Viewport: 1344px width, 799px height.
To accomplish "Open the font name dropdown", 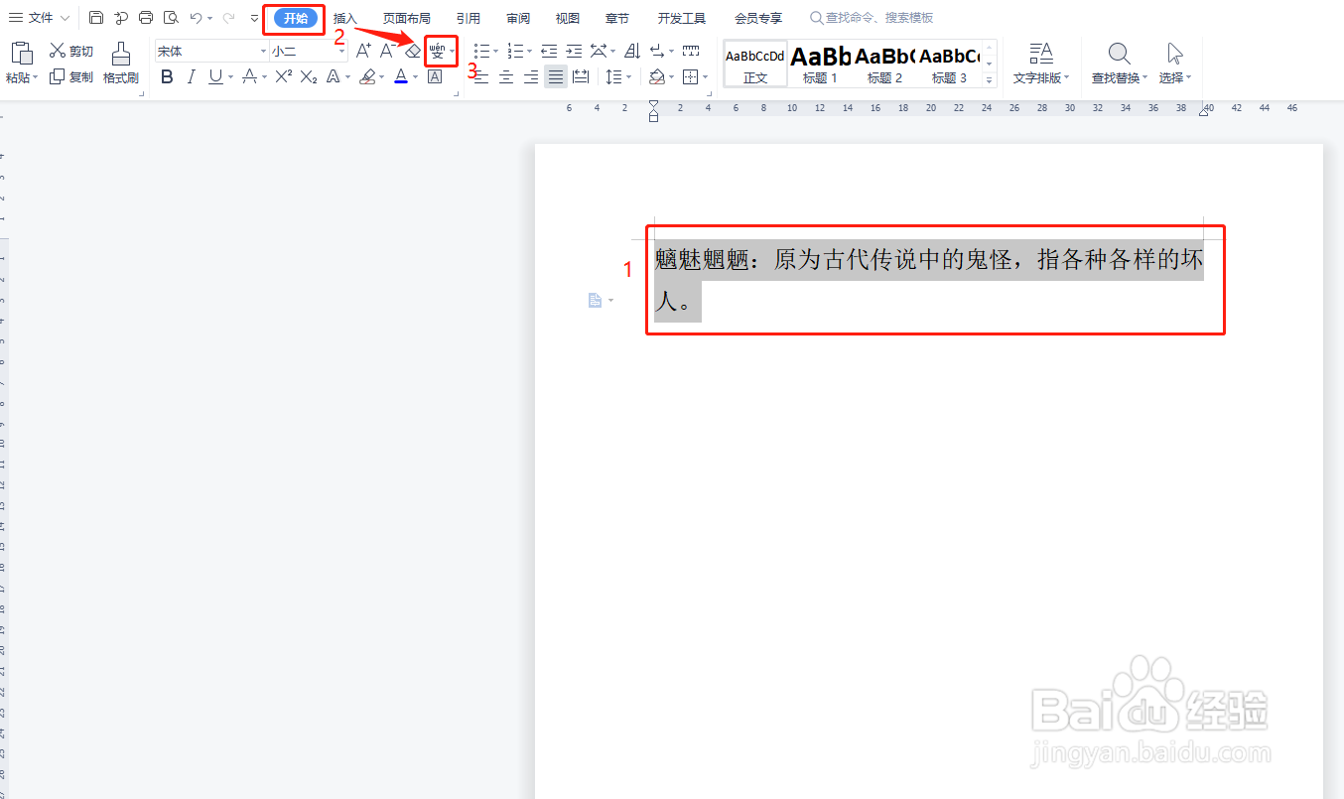I will pyautogui.click(x=261, y=51).
